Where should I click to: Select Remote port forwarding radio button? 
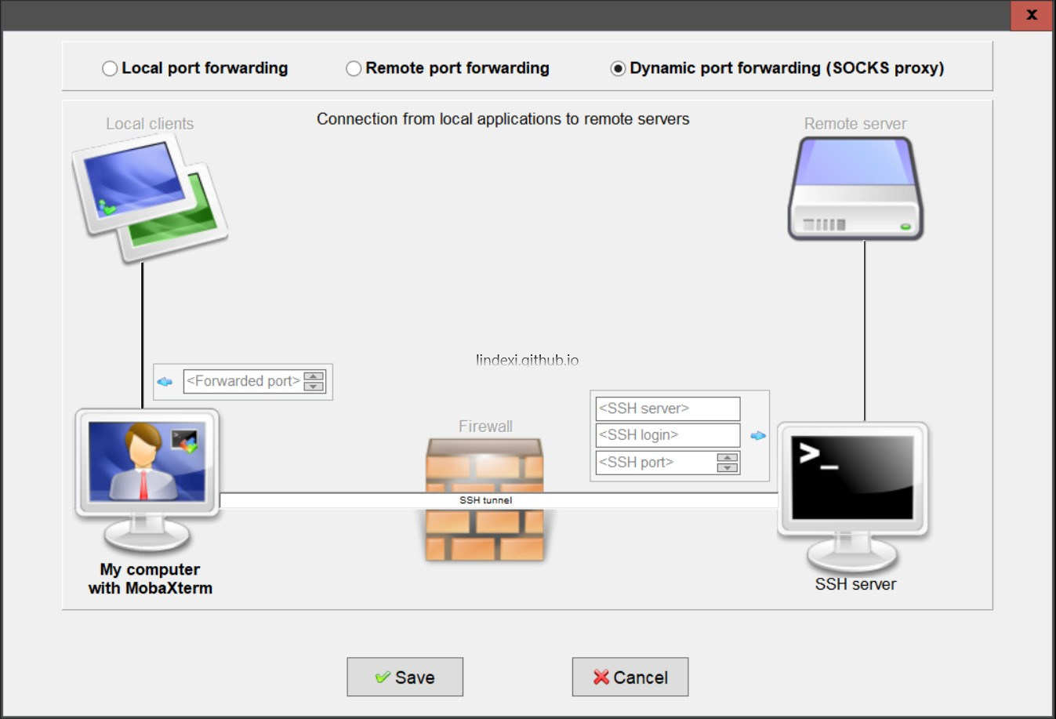pyautogui.click(x=354, y=68)
